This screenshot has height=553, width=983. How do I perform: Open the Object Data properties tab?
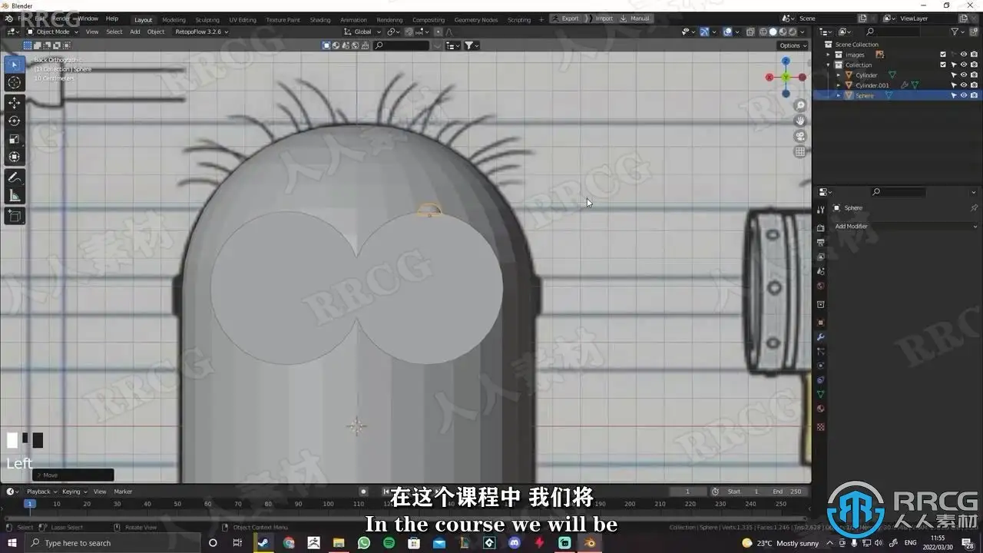[820, 394]
